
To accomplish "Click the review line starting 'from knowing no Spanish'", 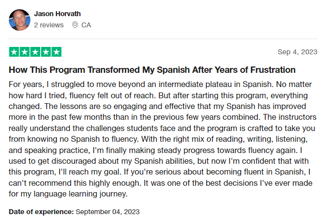I will tap(158, 139).
